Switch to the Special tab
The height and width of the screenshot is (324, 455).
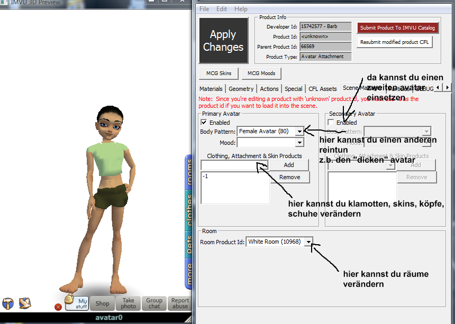tap(294, 89)
